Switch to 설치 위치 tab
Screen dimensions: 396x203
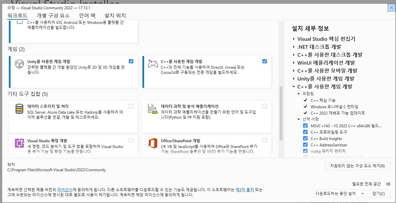pos(115,16)
